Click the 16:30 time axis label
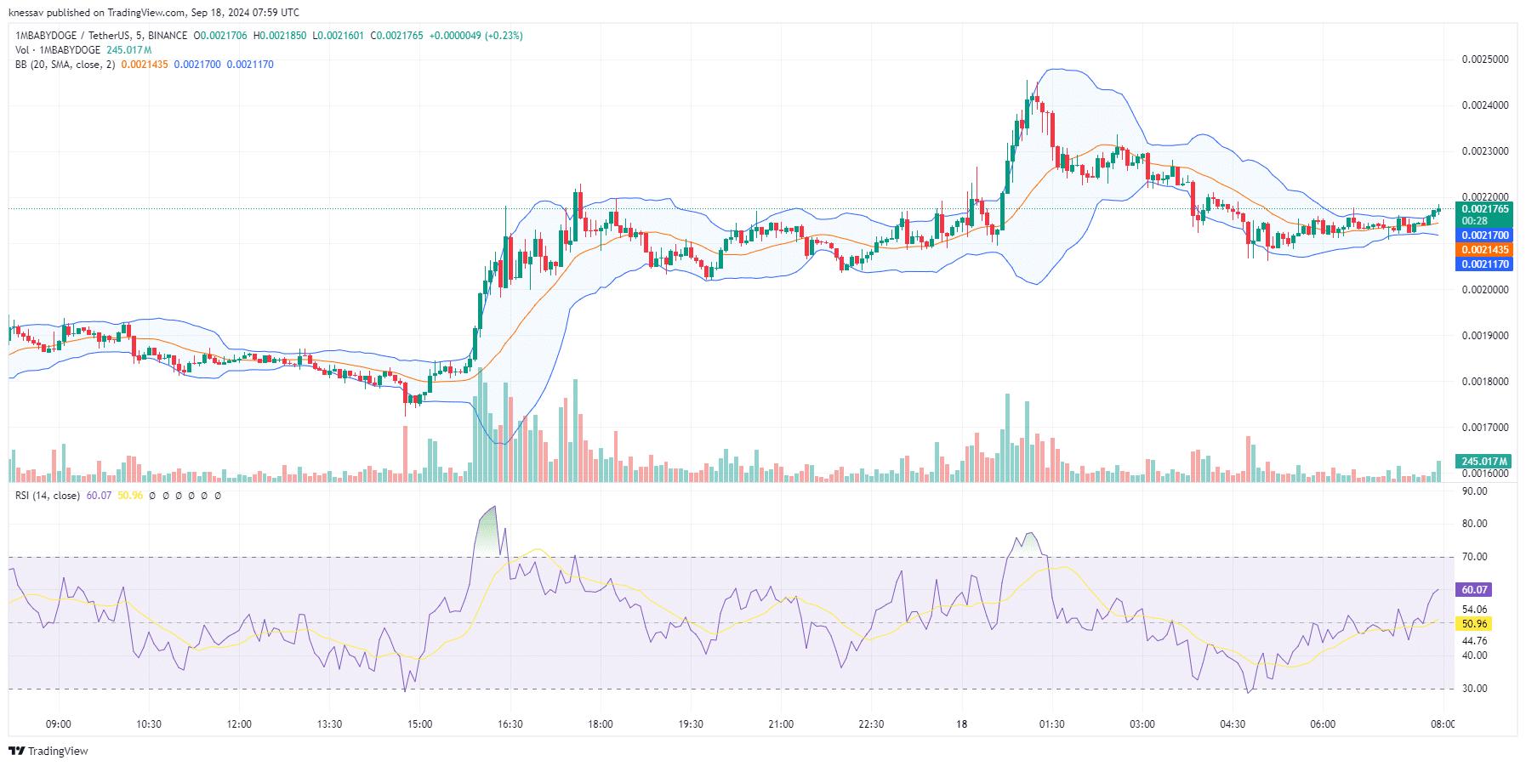The width and height of the screenshot is (1526, 766). click(x=510, y=724)
